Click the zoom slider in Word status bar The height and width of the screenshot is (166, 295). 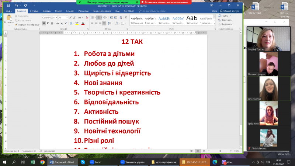tap(220, 151)
